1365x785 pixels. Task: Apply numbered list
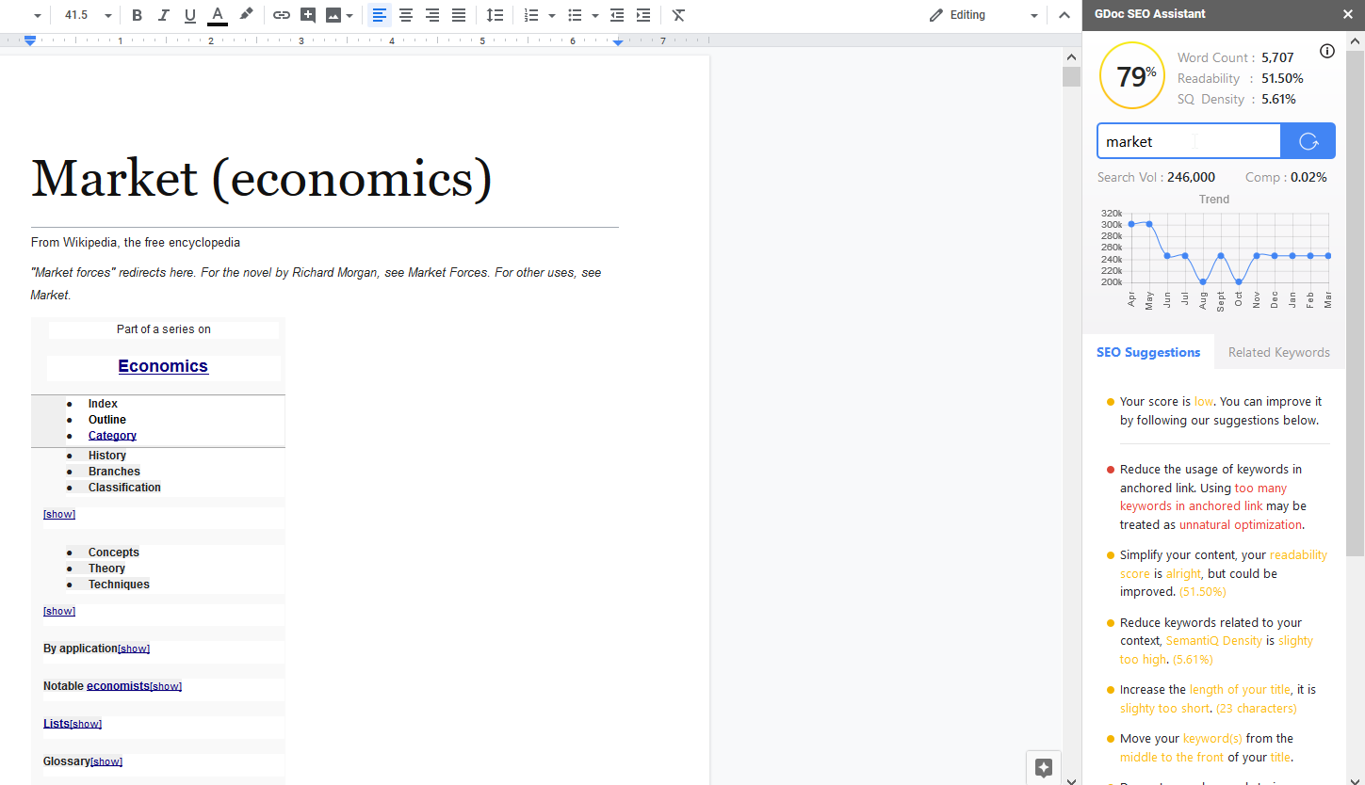(531, 15)
